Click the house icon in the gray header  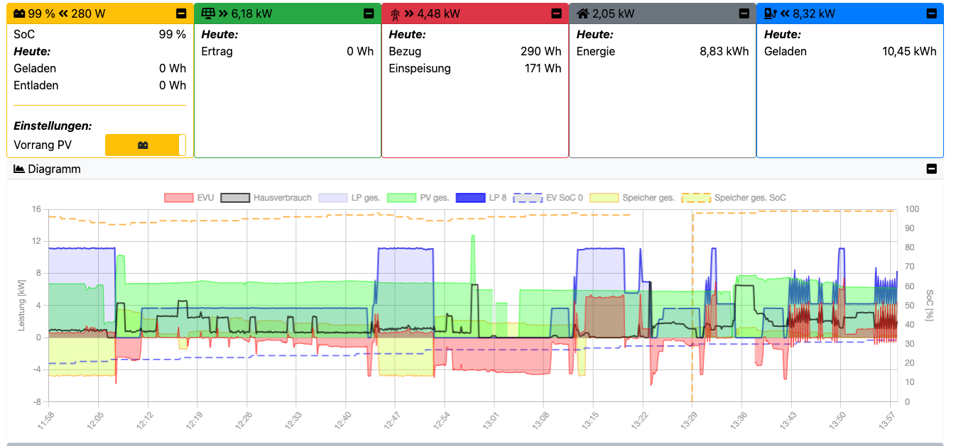582,13
